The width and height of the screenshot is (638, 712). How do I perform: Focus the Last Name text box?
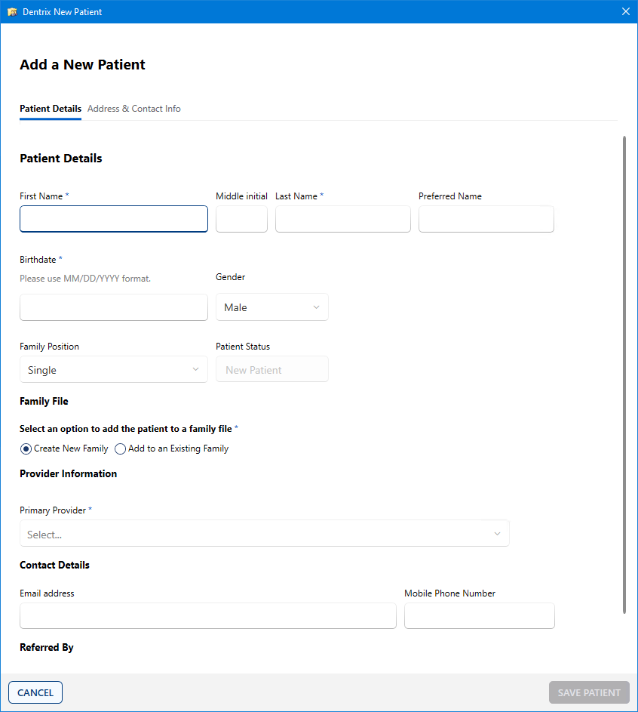(x=342, y=219)
